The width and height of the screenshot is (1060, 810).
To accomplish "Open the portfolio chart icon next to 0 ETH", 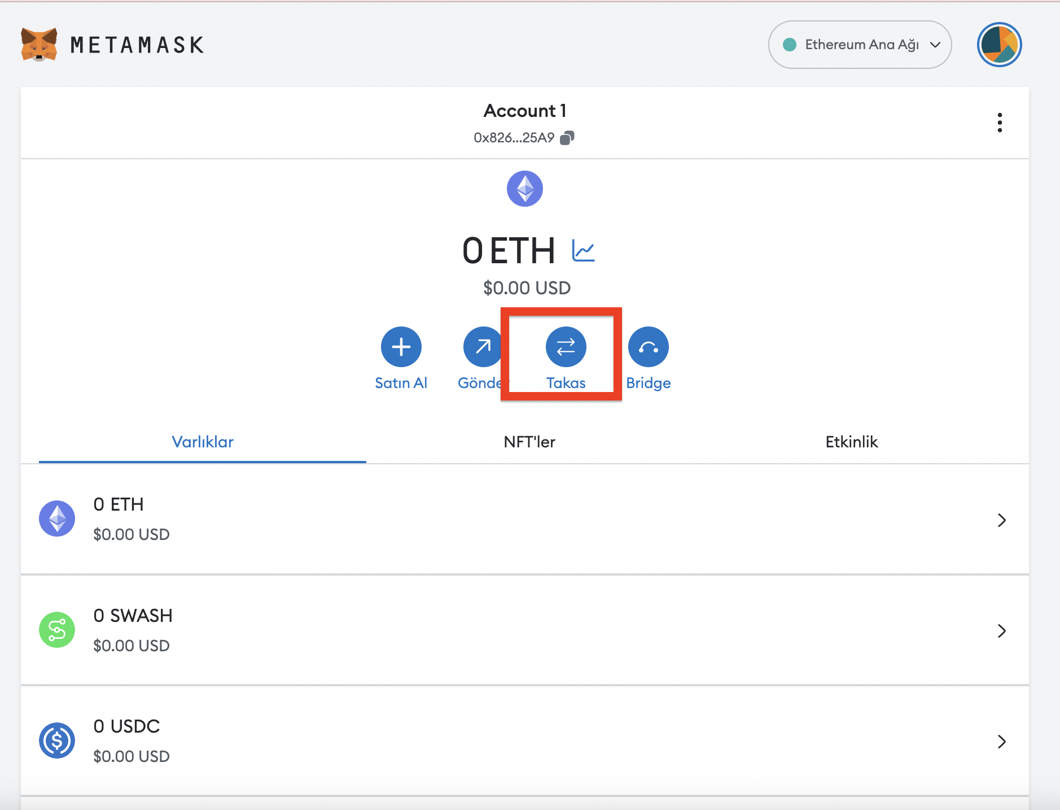I will (x=583, y=250).
